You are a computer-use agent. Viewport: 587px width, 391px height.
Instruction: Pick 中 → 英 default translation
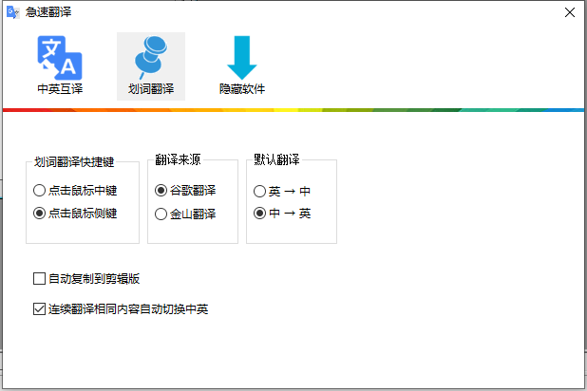(x=259, y=214)
